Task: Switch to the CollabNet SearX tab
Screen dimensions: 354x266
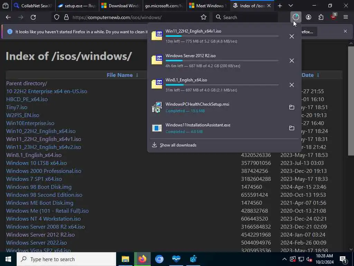Action: pos(33,6)
